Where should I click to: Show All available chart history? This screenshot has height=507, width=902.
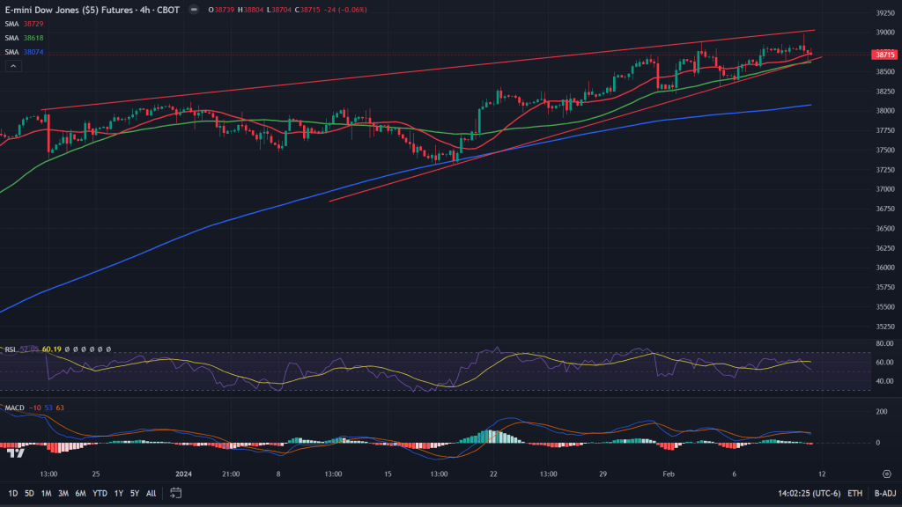click(151, 494)
